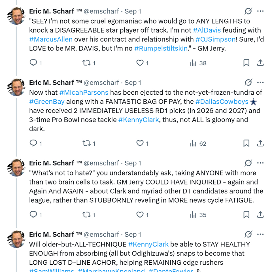Bookmark the Micah Parsons tweet
This screenshot has width=272, height=272.
pyautogui.click(x=246, y=143)
